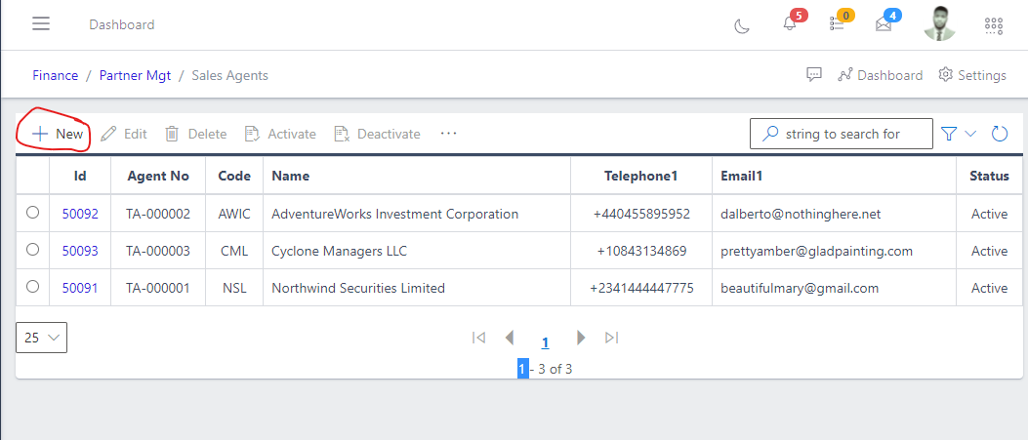The width and height of the screenshot is (1028, 440).
Task: Sort by the Code column header
Action: (x=234, y=176)
